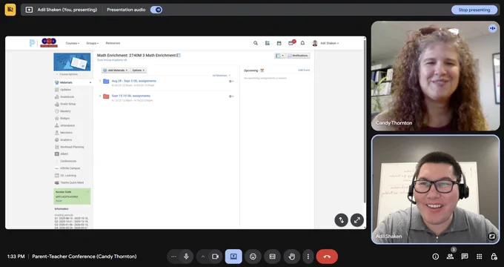
Task: Open Attendance in course sidebar
Action: 67,125
